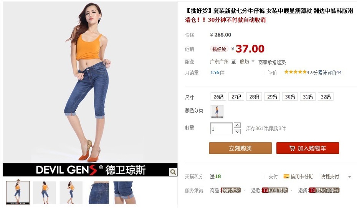This screenshot has height=208, width=357.
Task: Open the 累计评价44 reviews link
Action: click(x=330, y=73)
